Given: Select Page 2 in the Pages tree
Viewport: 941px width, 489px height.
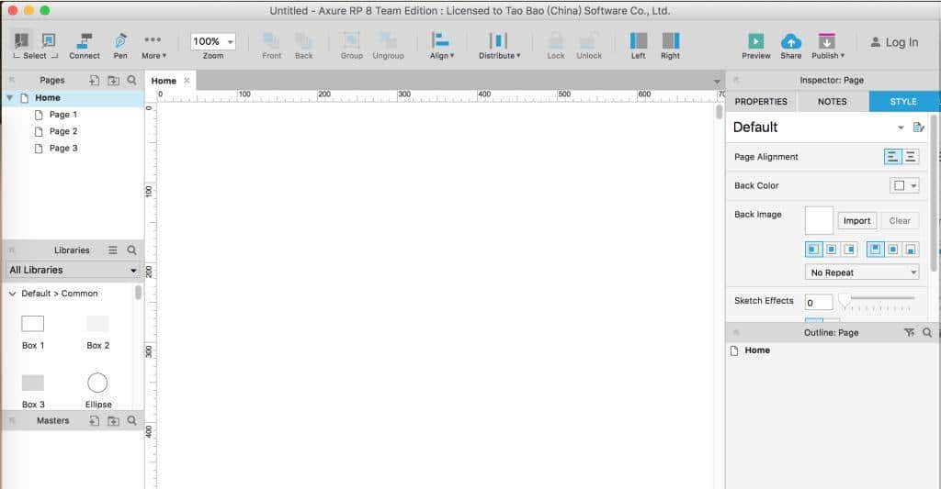Looking at the screenshot, I should click(x=62, y=131).
